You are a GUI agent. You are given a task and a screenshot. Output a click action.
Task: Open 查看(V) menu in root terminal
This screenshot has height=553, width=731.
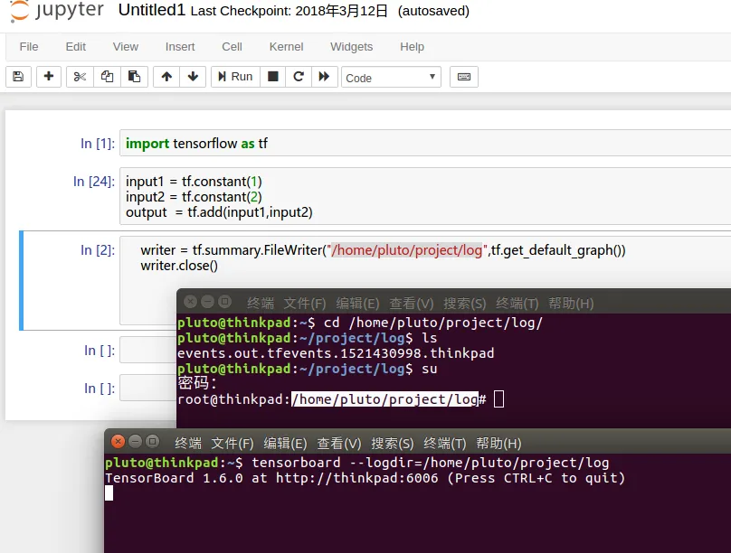pyautogui.click(x=412, y=304)
